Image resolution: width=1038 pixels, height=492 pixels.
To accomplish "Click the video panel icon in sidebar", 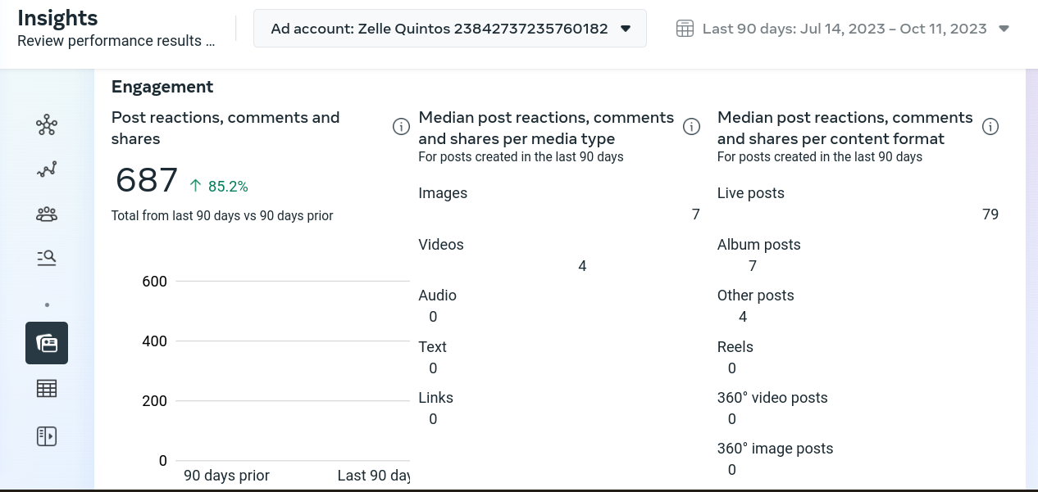I will tap(47, 436).
